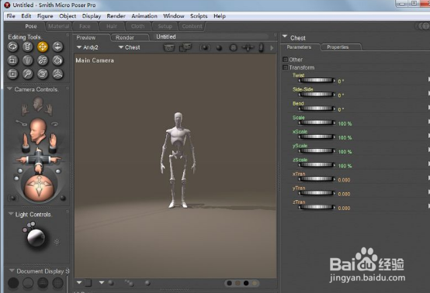Select the Twist editing tool

[27, 47]
